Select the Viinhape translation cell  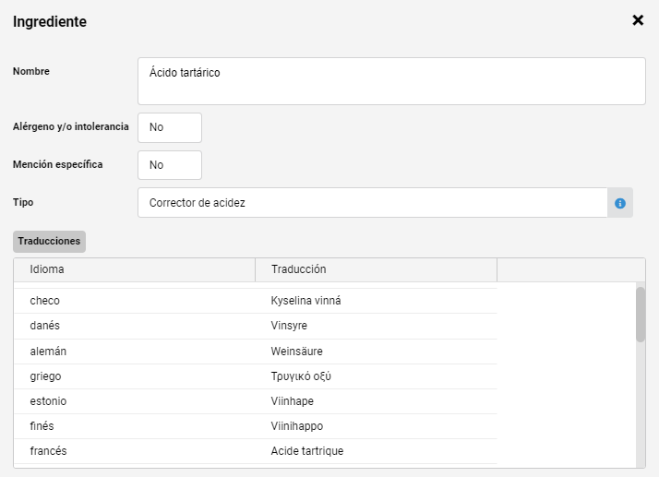[x=377, y=401]
